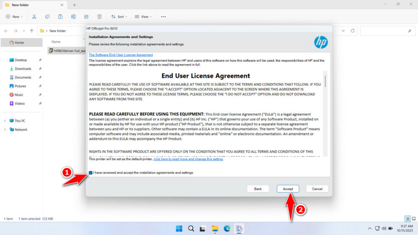Select Downloads in the navigation pane

pos(23,69)
